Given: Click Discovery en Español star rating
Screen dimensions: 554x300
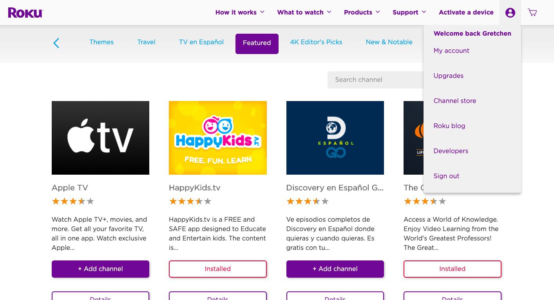Looking at the screenshot, I should pyautogui.click(x=308, y=201).
